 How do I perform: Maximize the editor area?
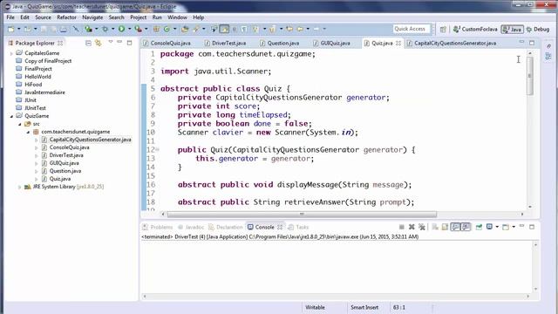pos(532,43)
